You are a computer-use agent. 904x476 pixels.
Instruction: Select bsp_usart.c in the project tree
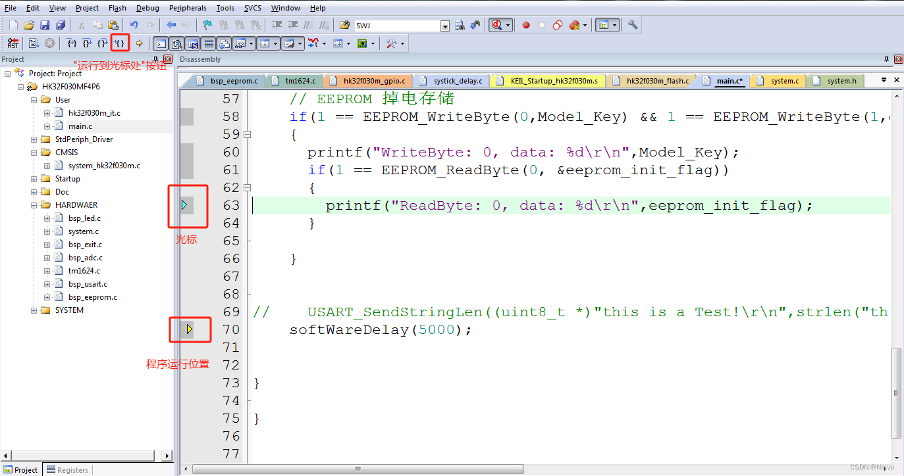coord(87,284)
